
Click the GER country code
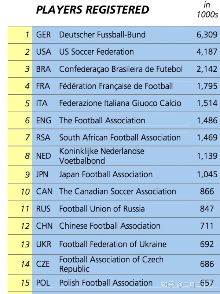pos(44,35)
